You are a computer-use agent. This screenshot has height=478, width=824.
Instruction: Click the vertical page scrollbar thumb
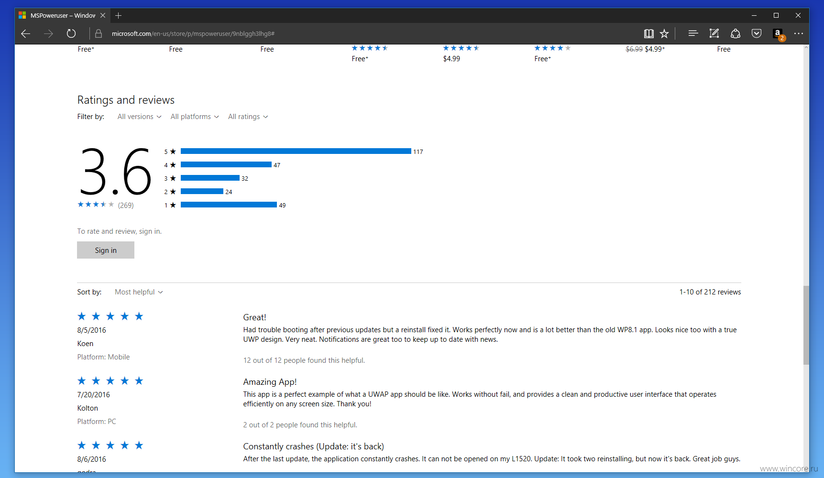806,325
